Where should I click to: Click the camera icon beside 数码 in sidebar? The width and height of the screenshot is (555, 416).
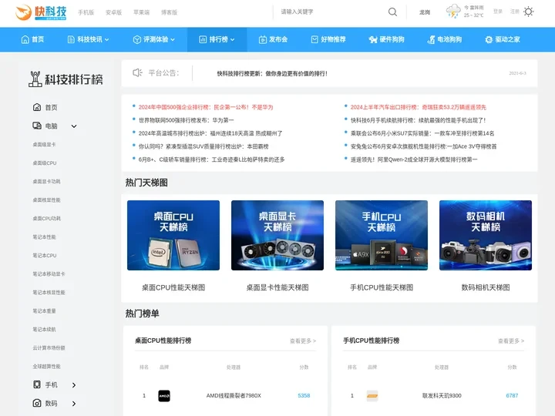coord(37,403)
